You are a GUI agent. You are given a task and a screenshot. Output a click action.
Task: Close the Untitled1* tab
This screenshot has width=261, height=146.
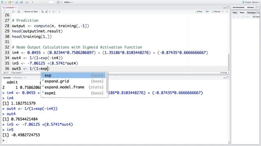(16, 8)
